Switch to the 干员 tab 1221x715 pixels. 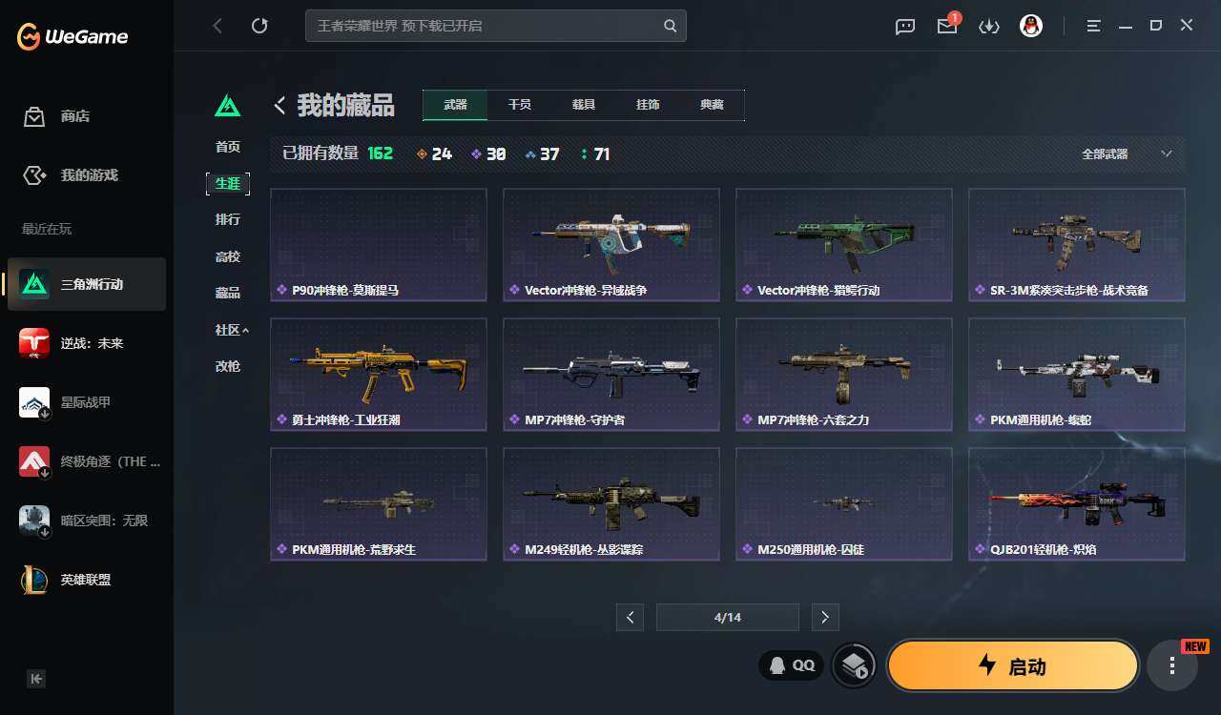(x=519, y=105)
